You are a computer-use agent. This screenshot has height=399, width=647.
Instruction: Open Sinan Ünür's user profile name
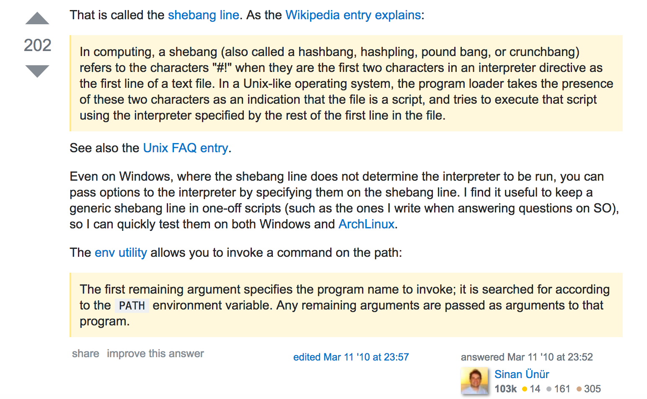tap(521, 374)
